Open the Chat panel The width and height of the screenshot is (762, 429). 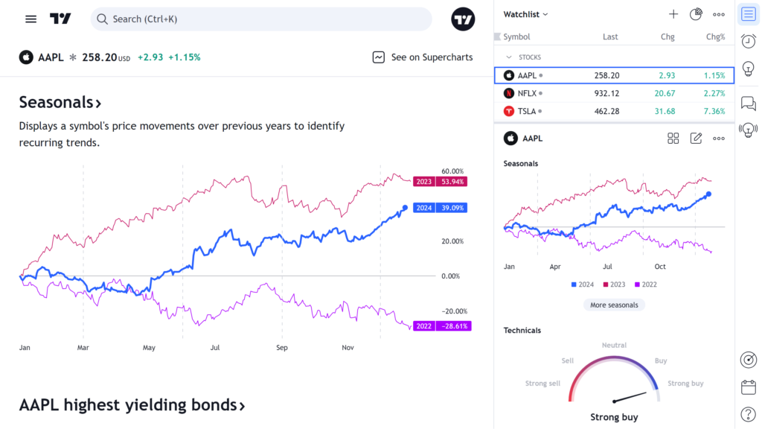[x=749, y=104]
